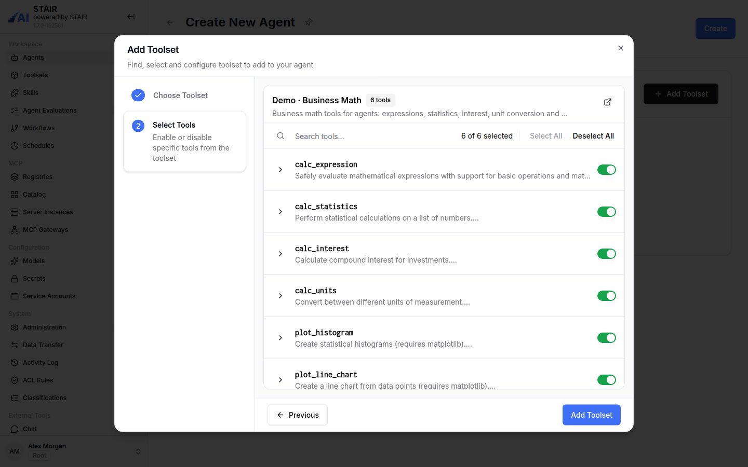The width and height of the screenshot is (748, 467).
Task: Disable the calc_expression tool toggle
Action: click(607, 170)
